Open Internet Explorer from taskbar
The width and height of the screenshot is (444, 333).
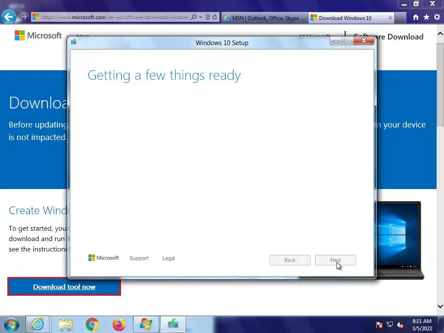tap(38, 324)
